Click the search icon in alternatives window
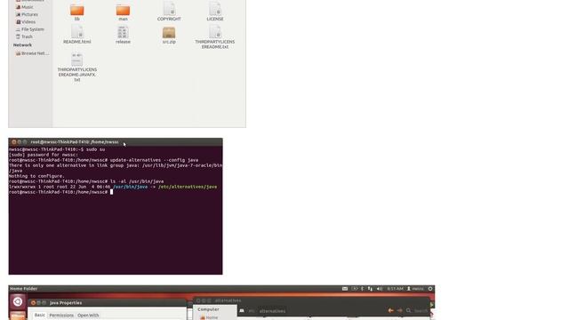The image size is (569, 320). pos(408,310)
